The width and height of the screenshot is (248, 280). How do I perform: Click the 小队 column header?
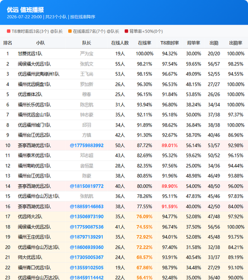(40, 43)
